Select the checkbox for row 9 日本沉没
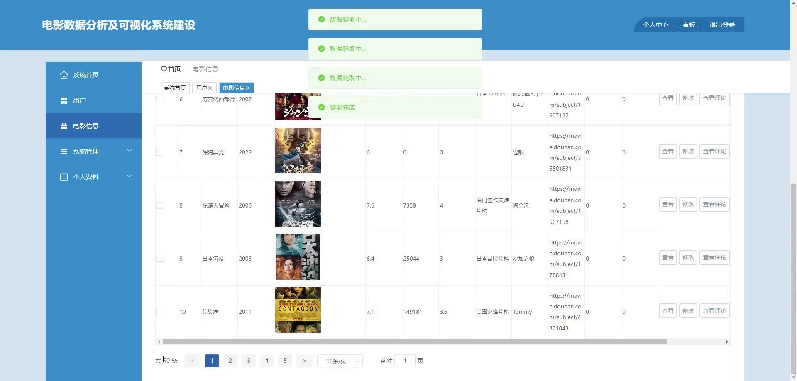Image resolution: width=797 pixels, height=381 pixels. coord(160,259)
